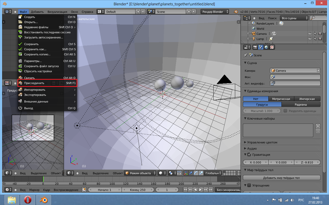The width and height of the screenshot is (329, 205).
Task: Toggle the Gravity checkbox
Action: [249, 155]
